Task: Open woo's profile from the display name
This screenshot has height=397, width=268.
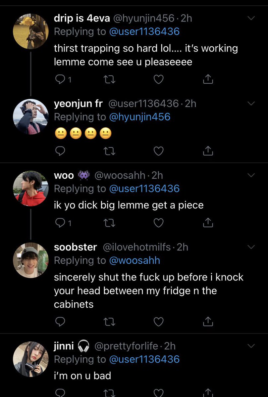Action: point(64,175)
